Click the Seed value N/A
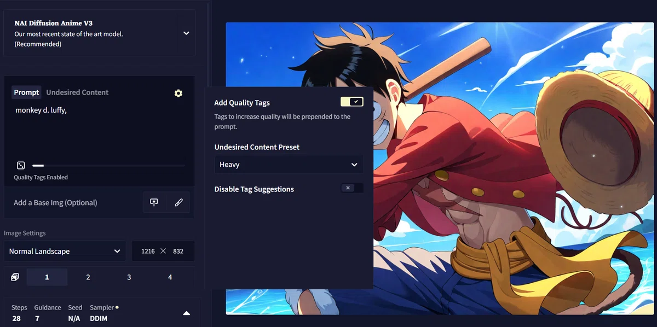The image size is (657, 327). [x=74, y=318]
